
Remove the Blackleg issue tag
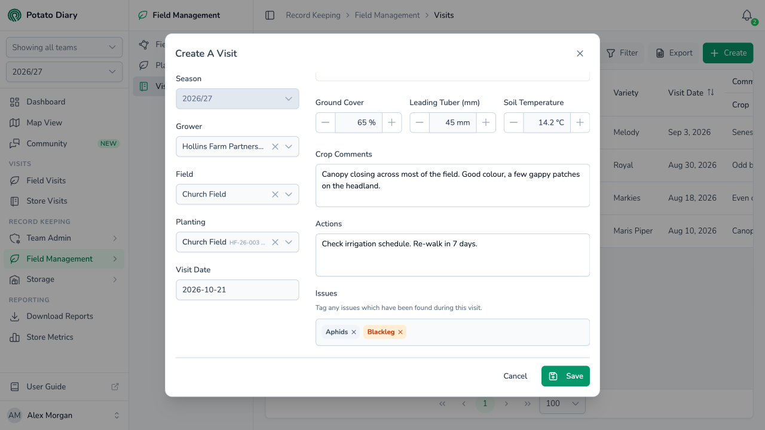(x=400, y=332)
